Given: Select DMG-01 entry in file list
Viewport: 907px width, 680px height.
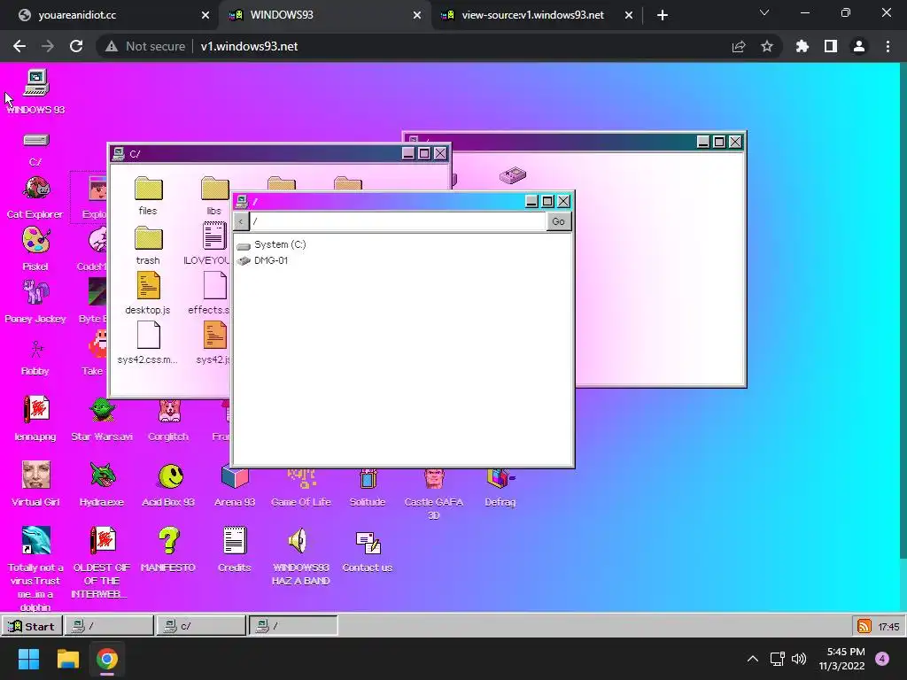Looking at the screenshot, I should (262, 261).
